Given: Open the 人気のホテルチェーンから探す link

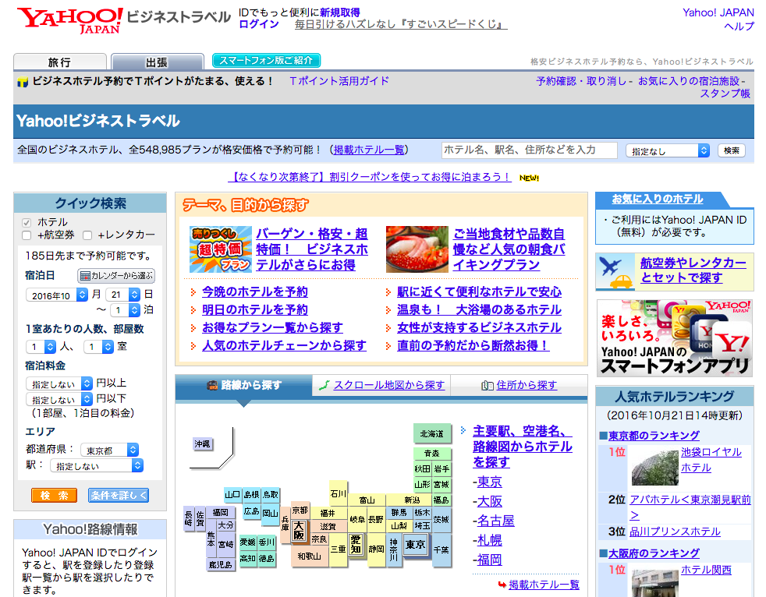Looking at the screenshot, I should (x=284, y=345).
